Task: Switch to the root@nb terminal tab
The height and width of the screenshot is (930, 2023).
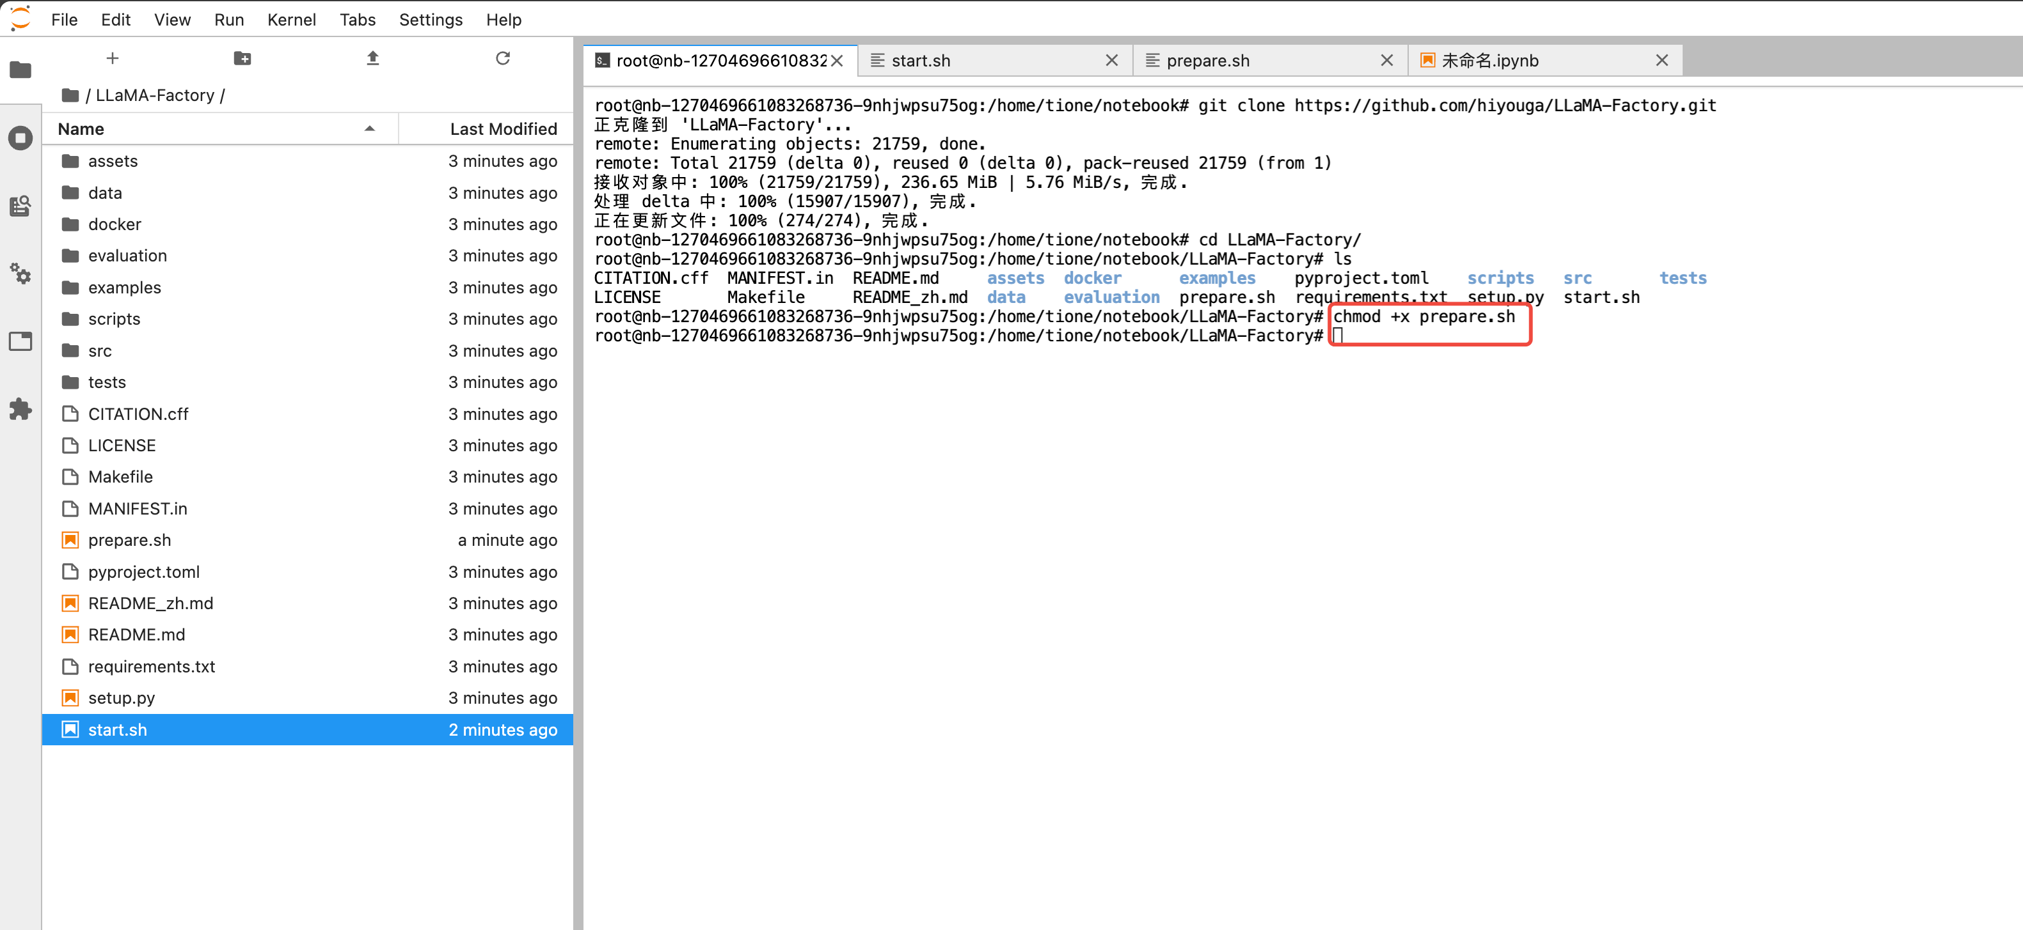Action: pos(719,61)
